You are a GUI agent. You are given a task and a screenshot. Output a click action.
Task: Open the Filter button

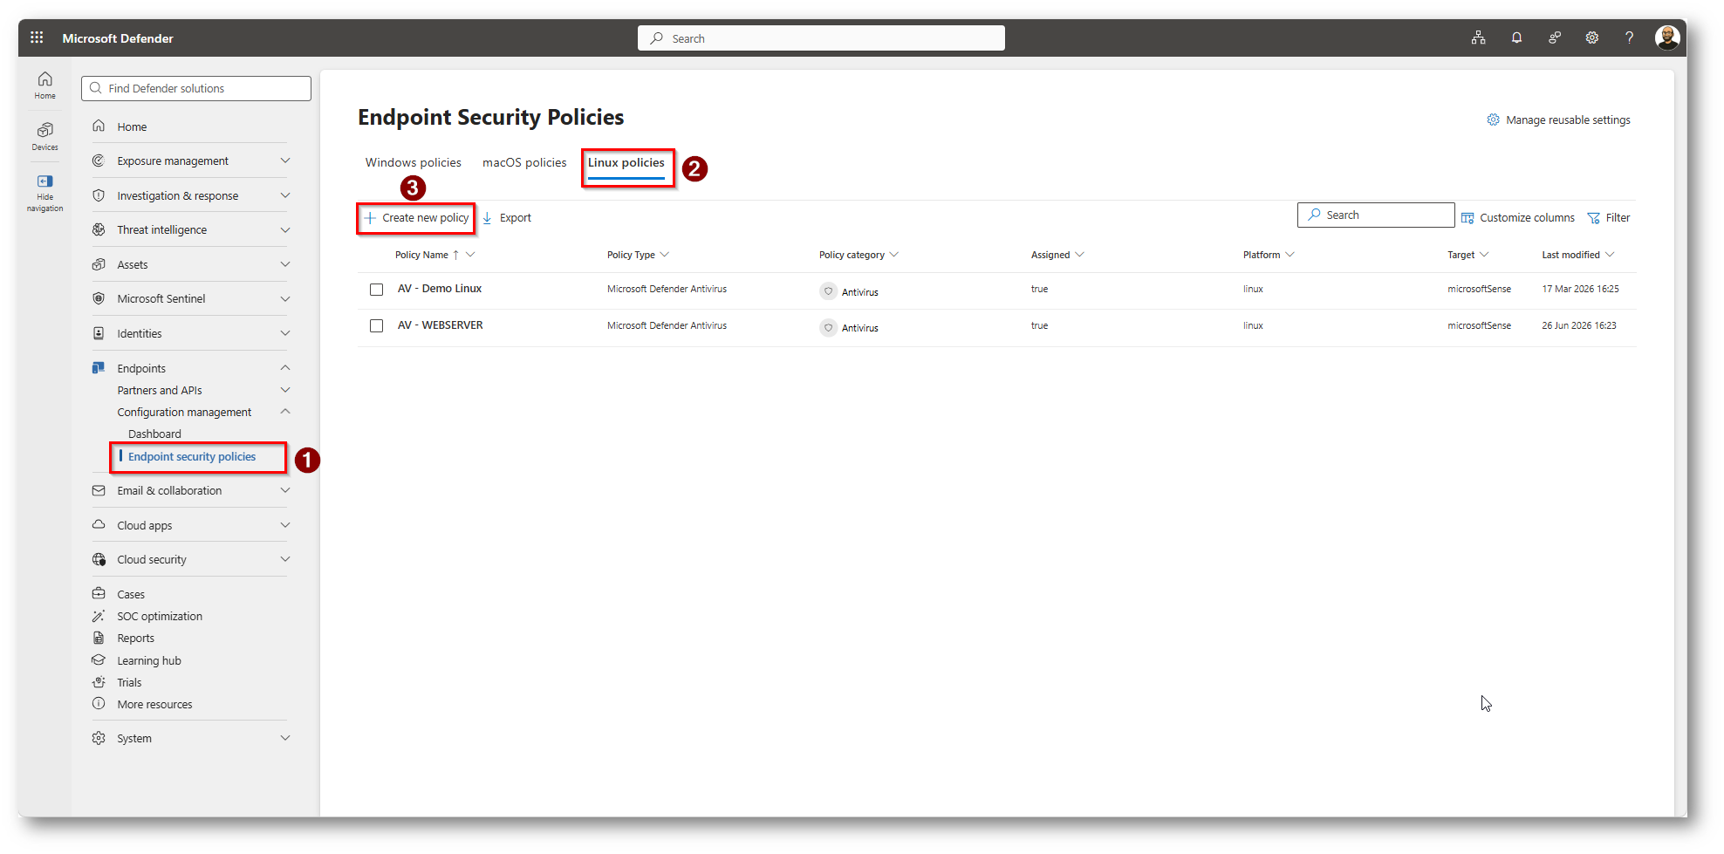click(x=1609, y=217)
